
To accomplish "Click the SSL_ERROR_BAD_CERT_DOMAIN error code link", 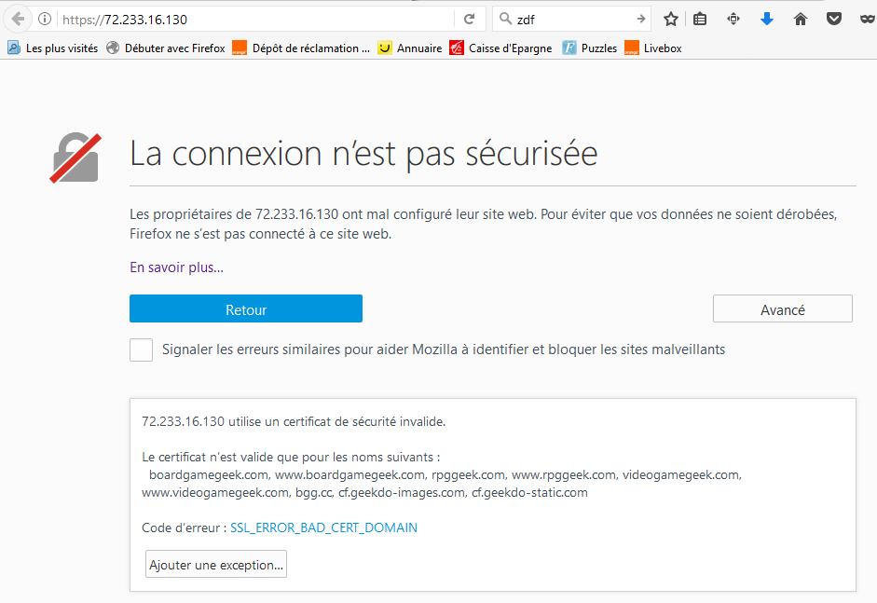I will (x=323, y=528).
